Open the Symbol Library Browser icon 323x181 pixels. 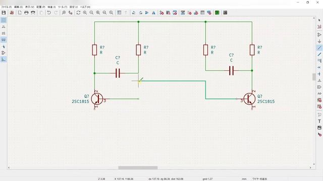tap(168, 13)
